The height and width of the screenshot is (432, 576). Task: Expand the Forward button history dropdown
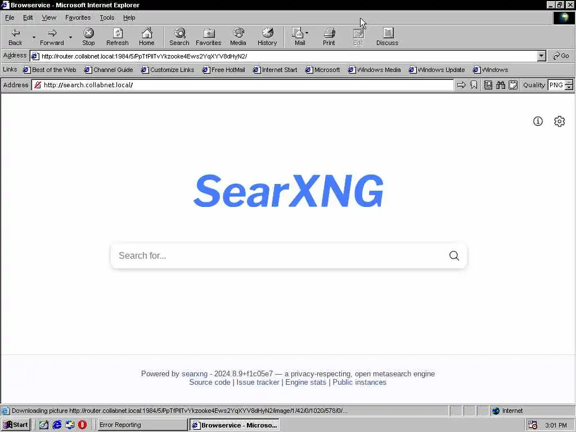coord(70,37)
